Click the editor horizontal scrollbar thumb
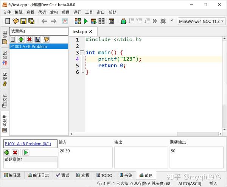This screenshot has width=227, height=187. tap(198, 134)
